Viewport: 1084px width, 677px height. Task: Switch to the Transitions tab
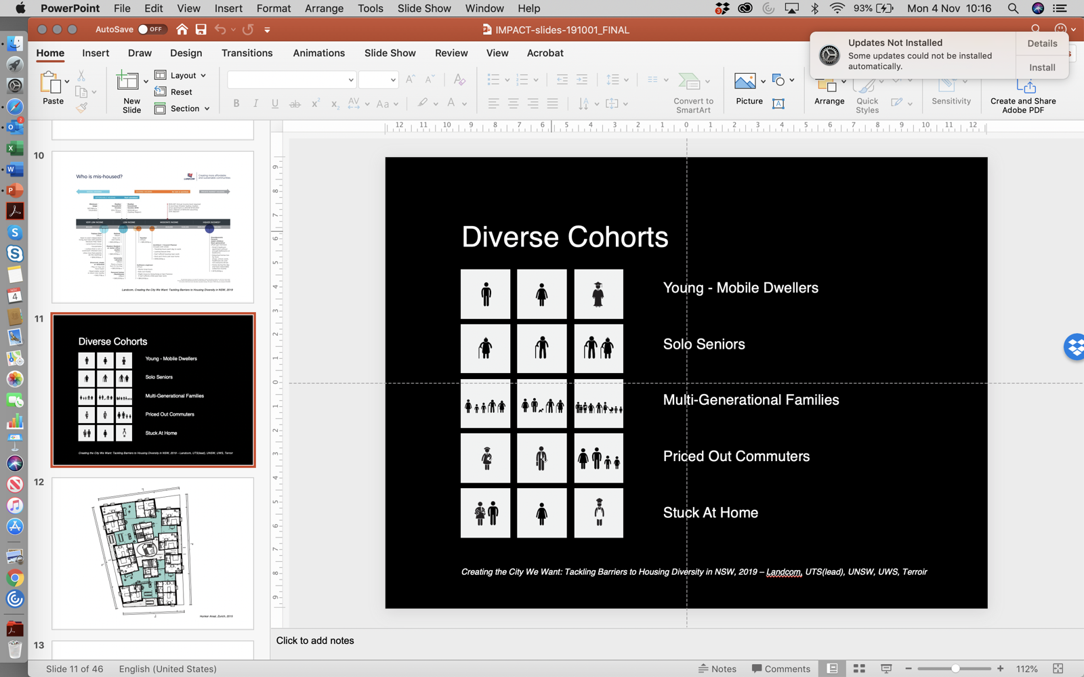point(247,53)
